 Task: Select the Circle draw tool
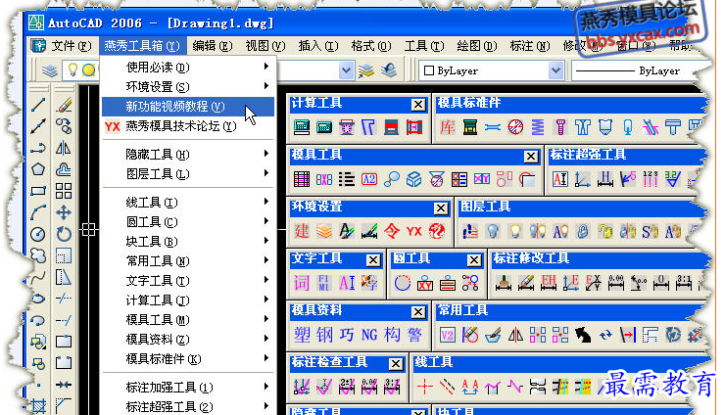click(38, 234)
